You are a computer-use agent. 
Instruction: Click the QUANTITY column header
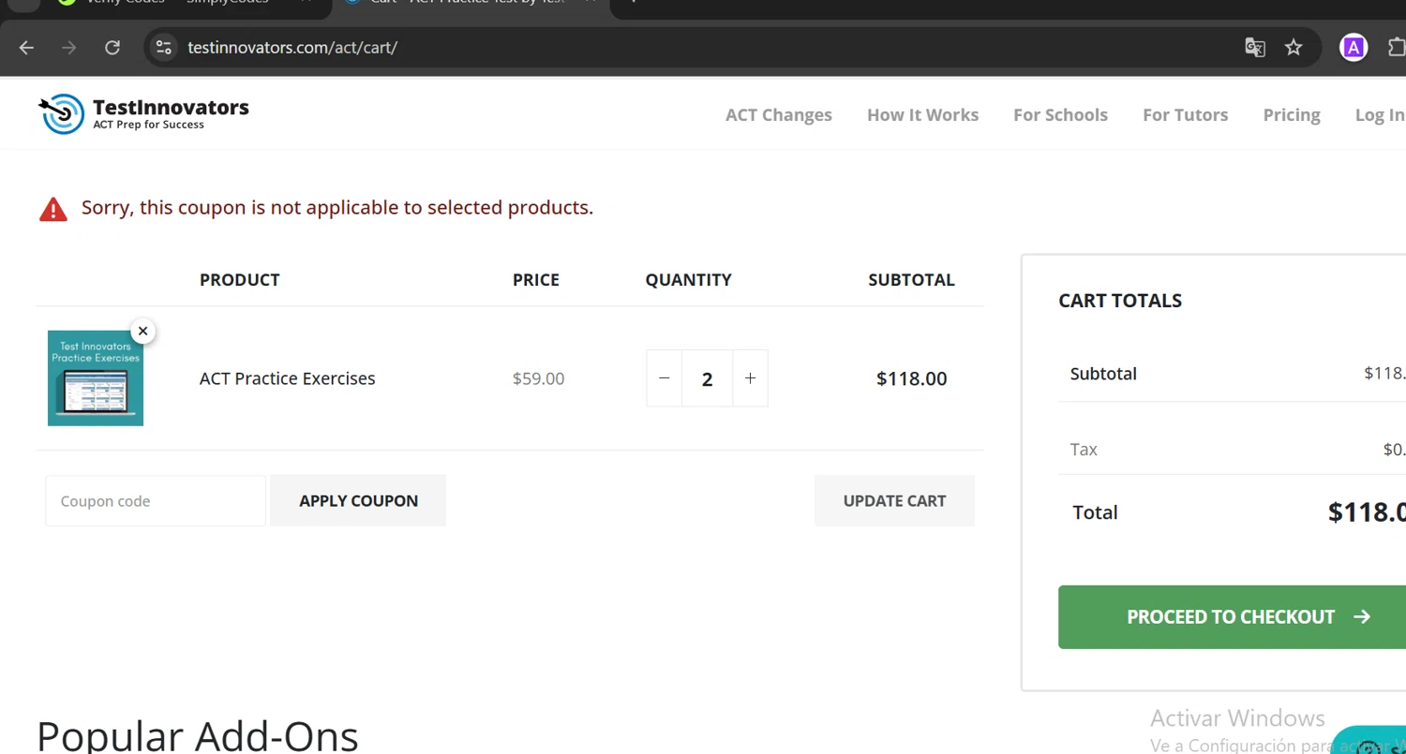[x=688, y=280]
